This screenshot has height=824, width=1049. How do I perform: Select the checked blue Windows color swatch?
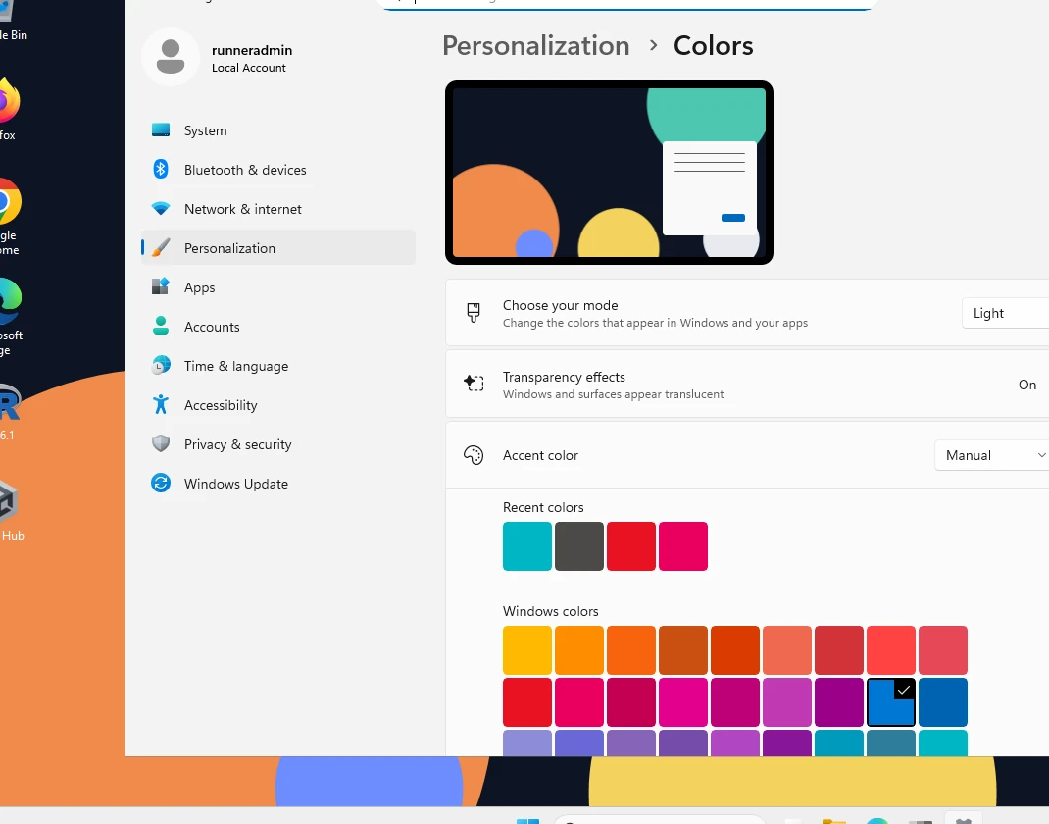pos(890,702)
